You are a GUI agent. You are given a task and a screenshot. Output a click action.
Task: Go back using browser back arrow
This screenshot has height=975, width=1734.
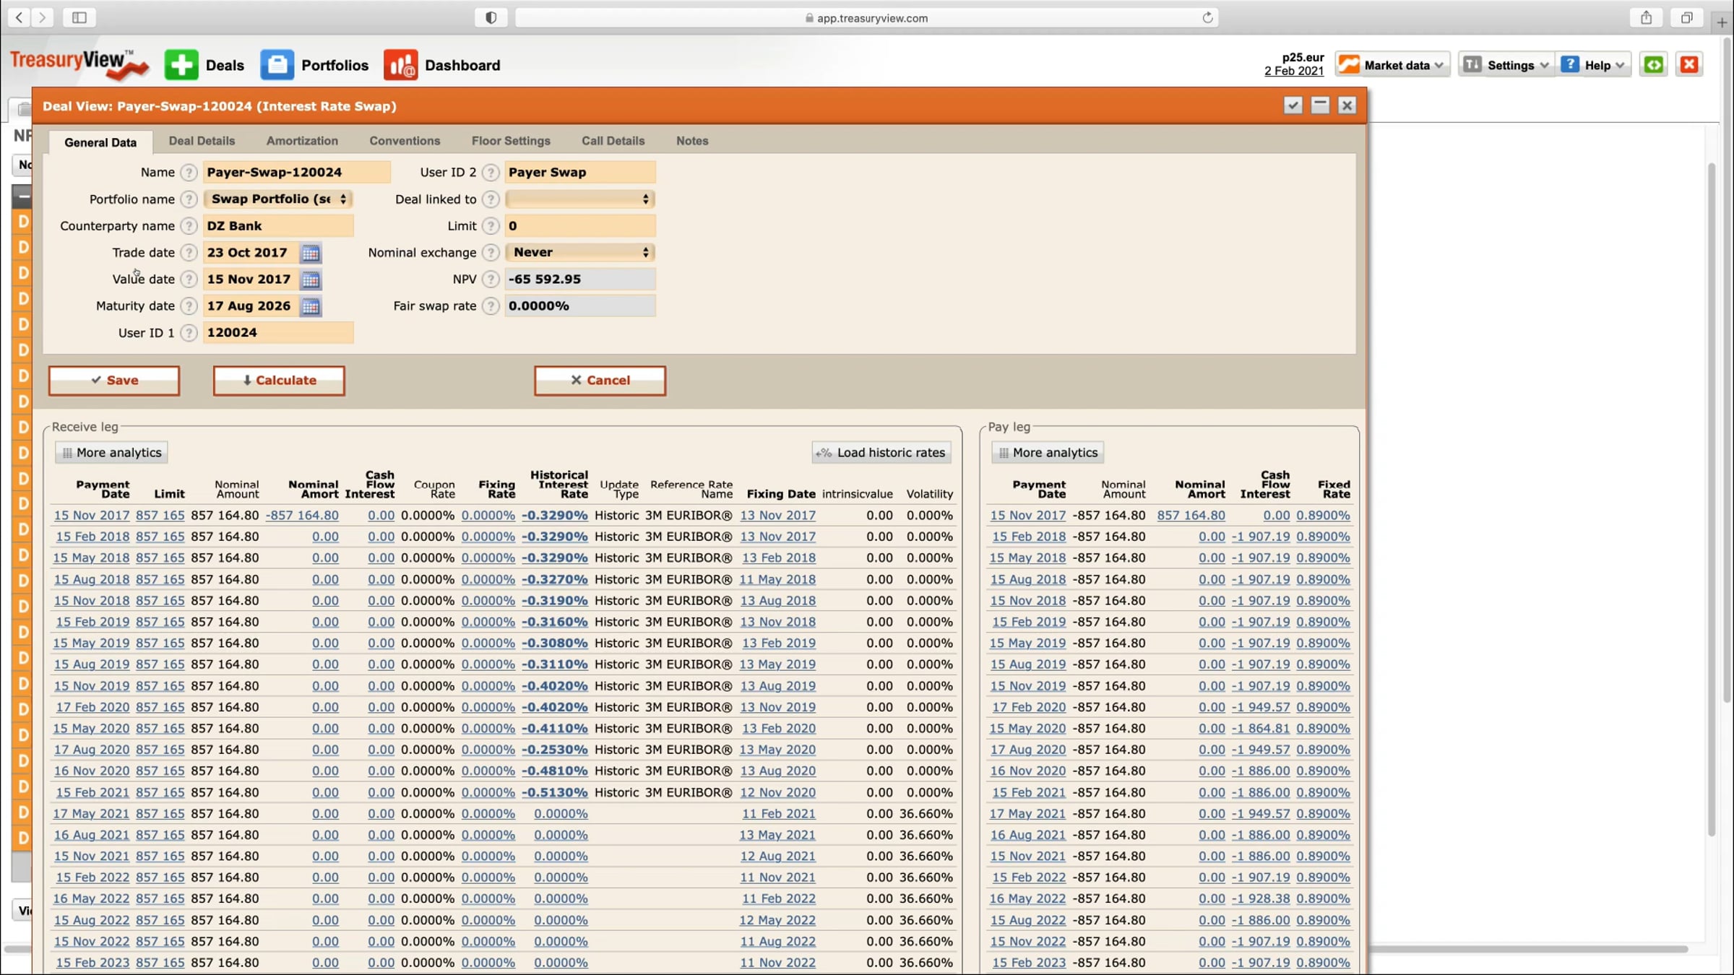[19, 17]
